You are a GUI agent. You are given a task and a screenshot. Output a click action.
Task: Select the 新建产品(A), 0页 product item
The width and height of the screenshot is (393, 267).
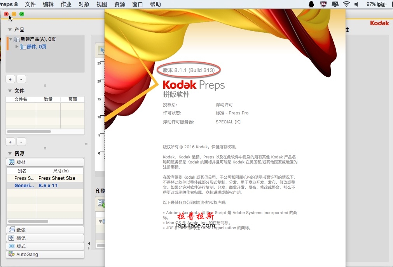tap(38, 39)
